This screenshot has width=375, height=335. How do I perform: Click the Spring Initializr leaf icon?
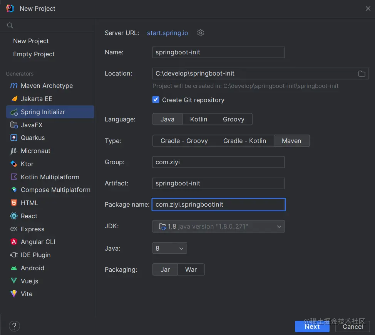14,112
